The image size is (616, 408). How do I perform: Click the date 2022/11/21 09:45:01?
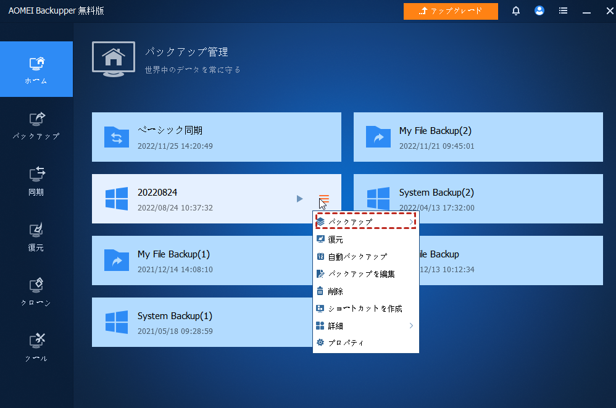point(437,146)
